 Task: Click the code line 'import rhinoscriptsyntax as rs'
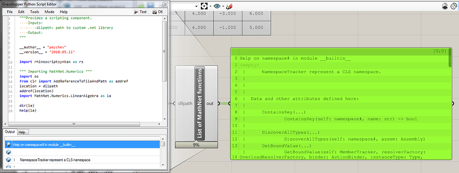click(x=51, y=62)
